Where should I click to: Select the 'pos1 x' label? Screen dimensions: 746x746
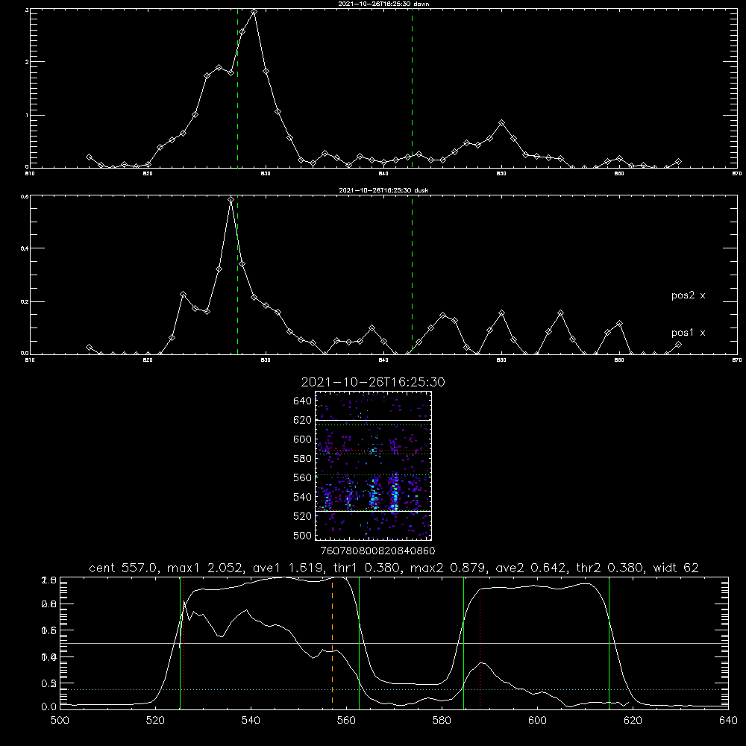[x=688, y=333]
